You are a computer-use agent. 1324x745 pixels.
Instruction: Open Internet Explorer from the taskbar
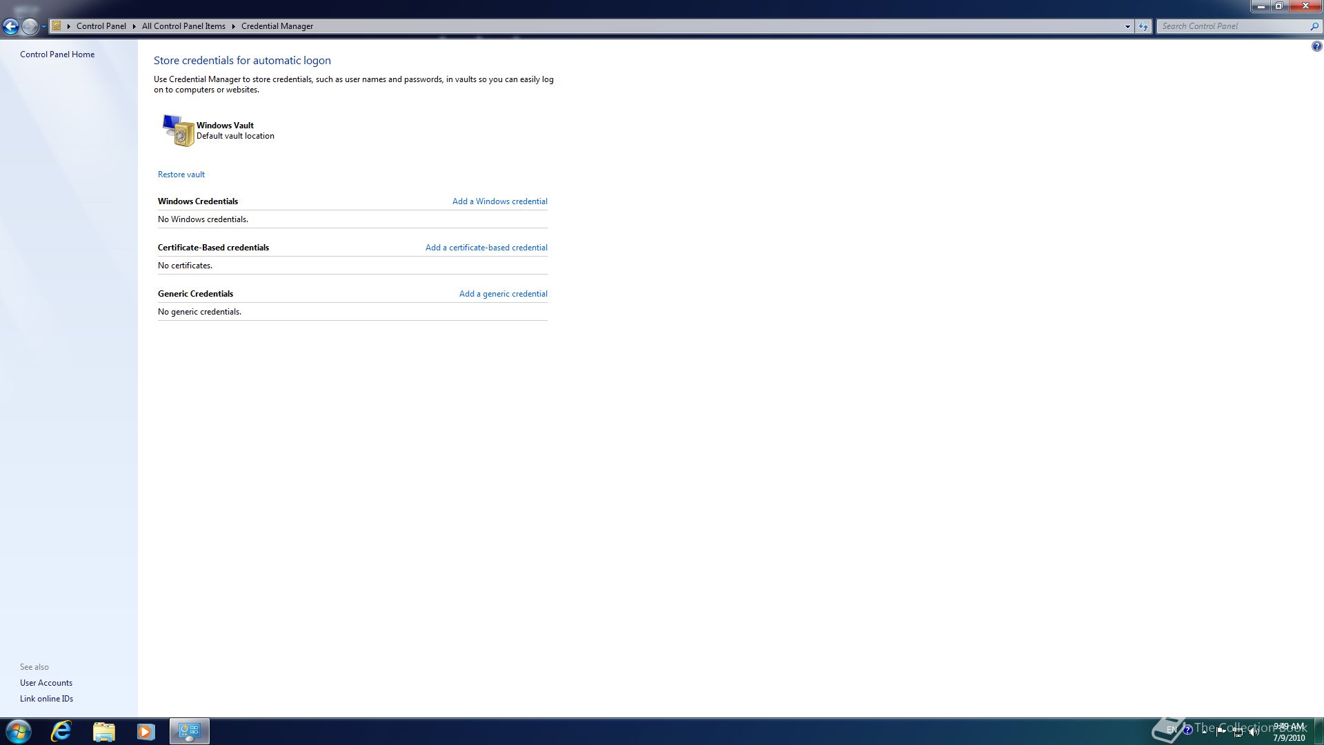pyautogui.click(x=61, y=731)
